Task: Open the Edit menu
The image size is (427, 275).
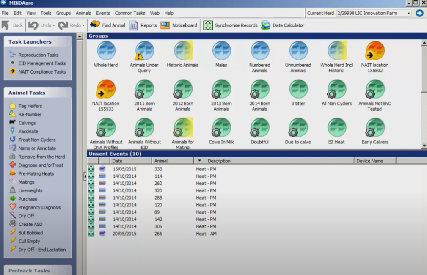Action: 17,13
